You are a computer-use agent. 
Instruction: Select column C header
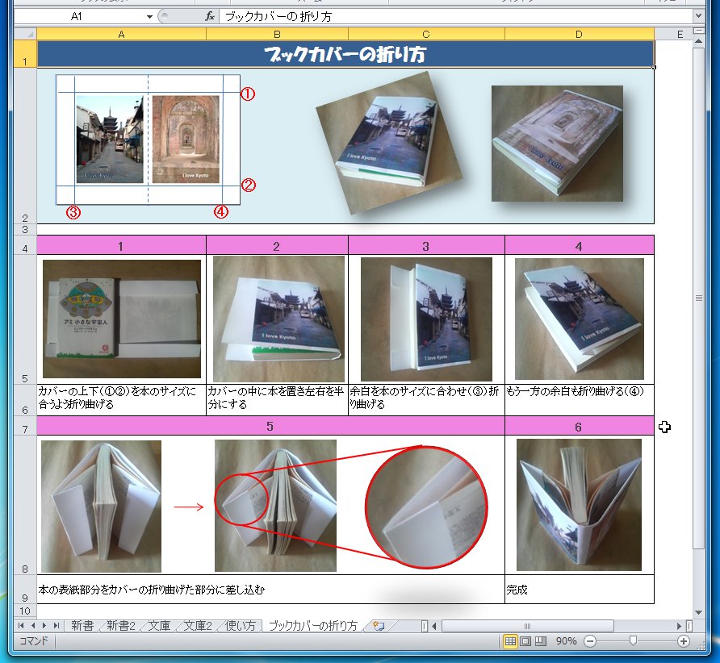point(426,34)
